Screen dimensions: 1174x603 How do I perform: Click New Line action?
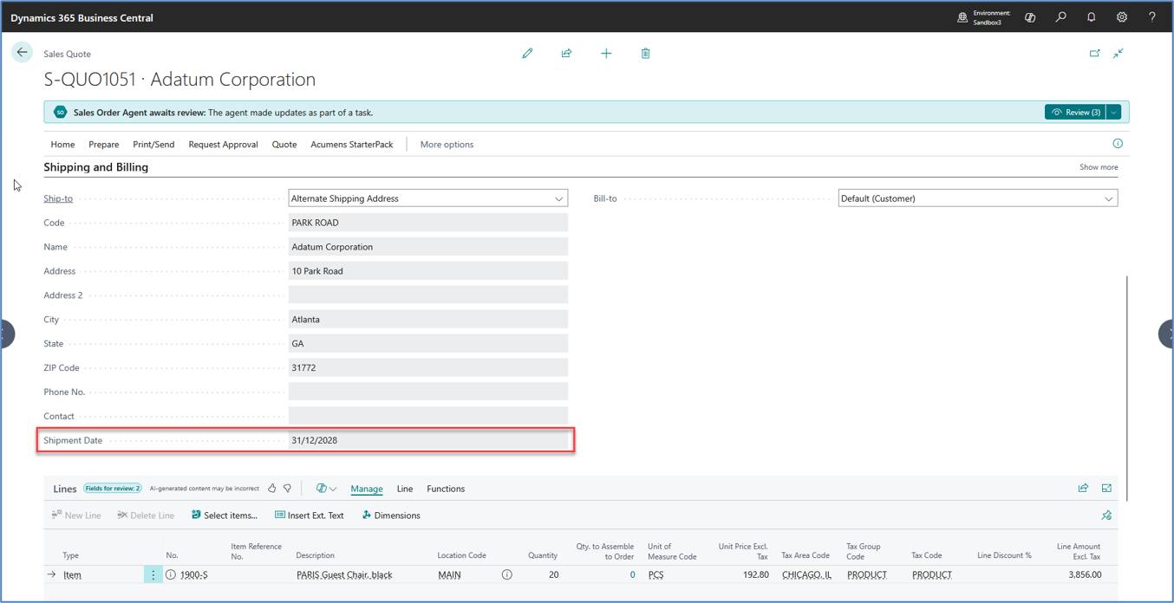[x=76, y=515]
